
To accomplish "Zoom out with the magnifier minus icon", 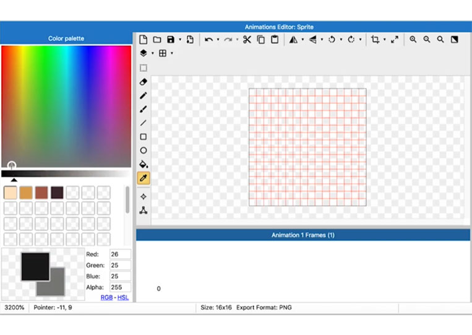I will (x=427, y=40).
